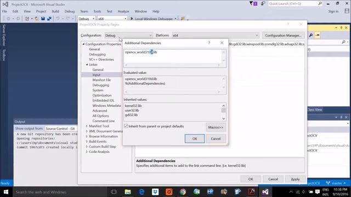The height and width of the screenshot is (197, 351).
Task: Click the Macros>> button
Action: pyautogui.click(x=216, y=128)
